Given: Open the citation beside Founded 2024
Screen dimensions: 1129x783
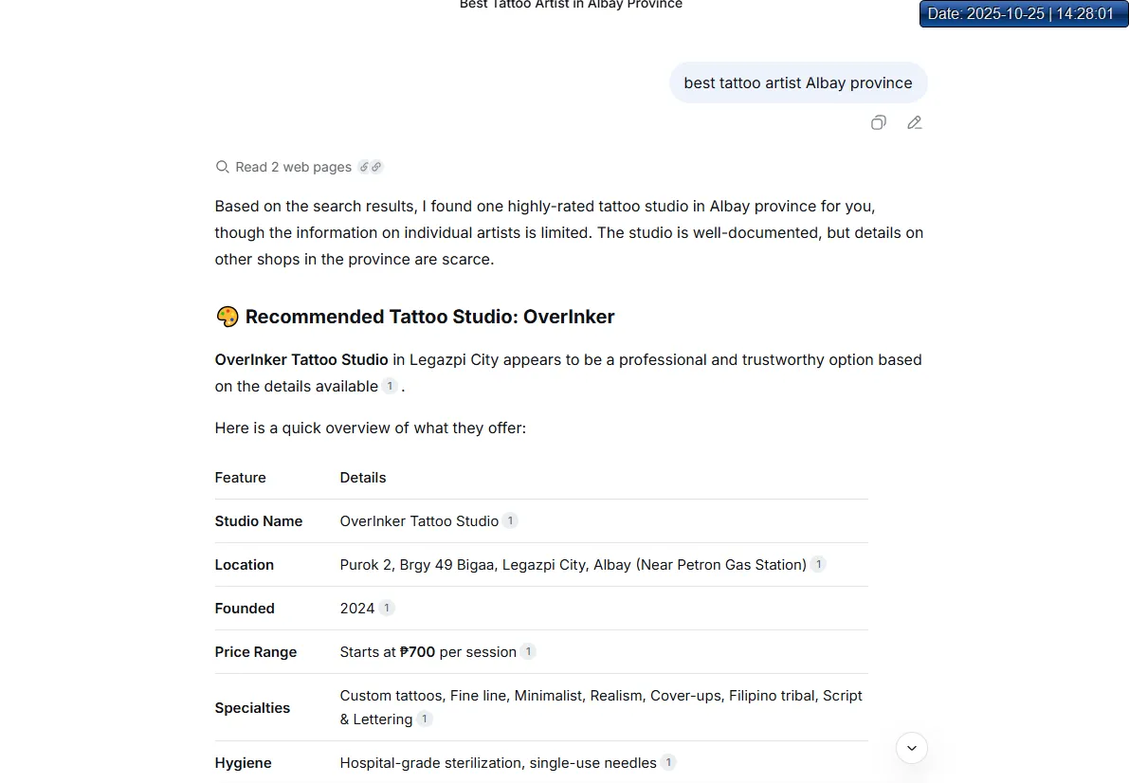Looking at the screenshot, I should (387, 608).
